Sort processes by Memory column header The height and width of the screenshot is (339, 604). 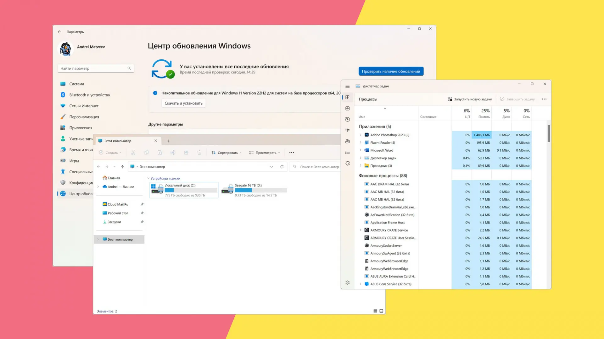click(x=482, y=113)
